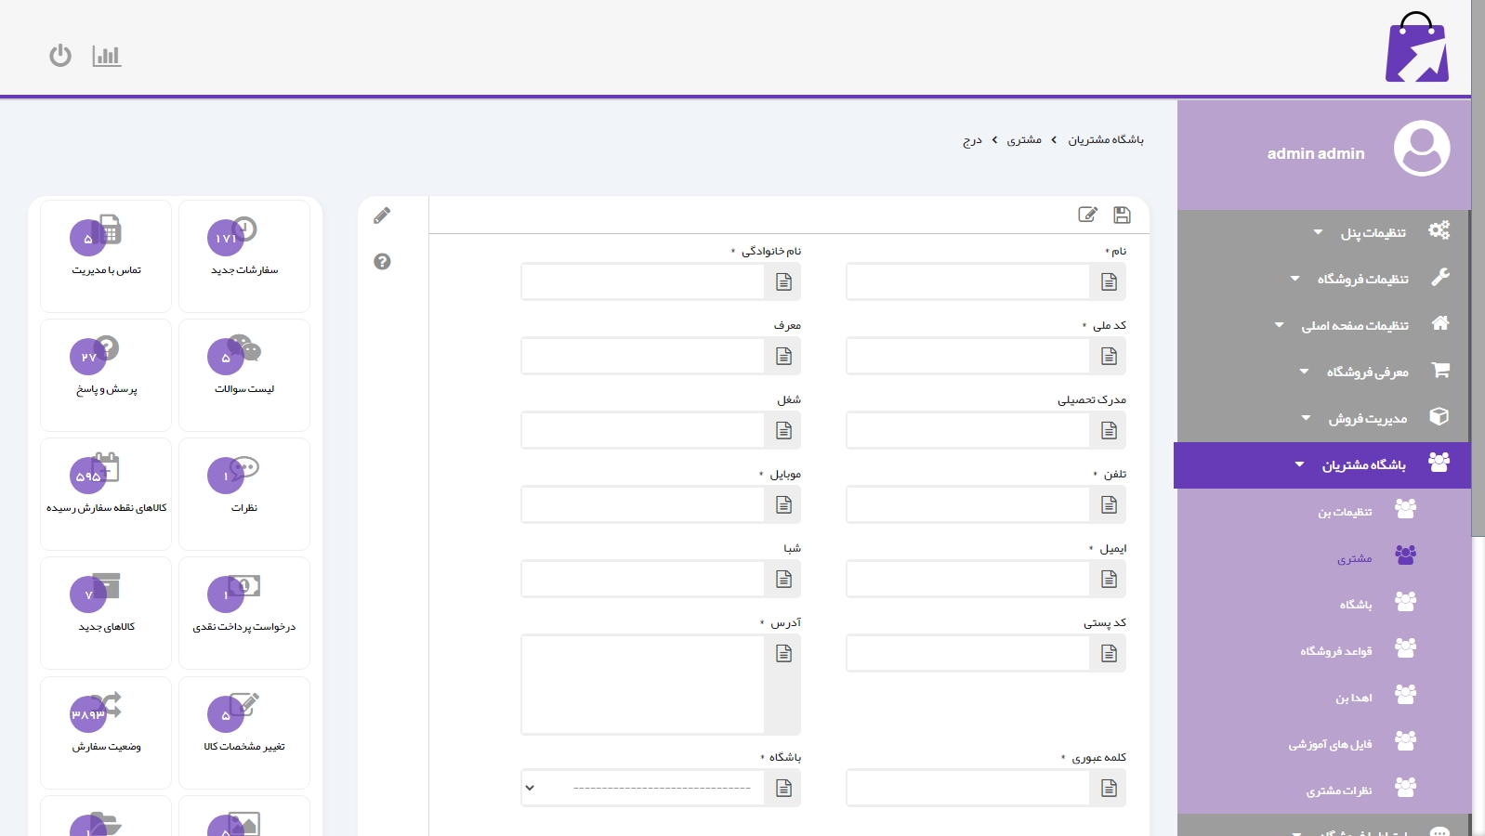Open سفارشات جدید dashboard tile
Viewport: 1485px width, 836px height.
(244, 255)
